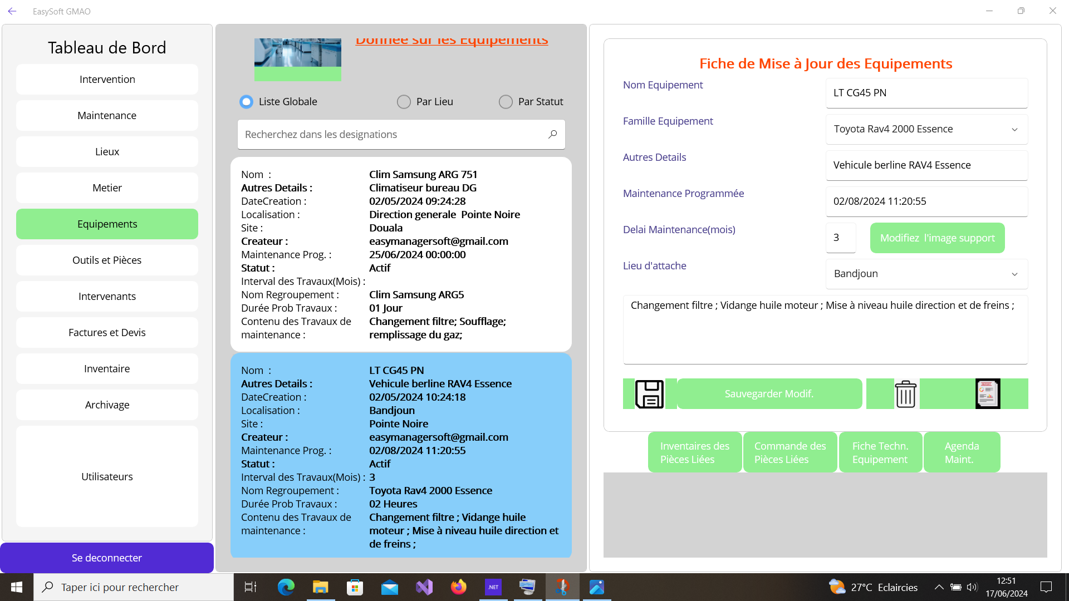Open Visual Studio from the taskbar
Image resolution: width=1069 pixels, height=601 pixels.
click(x=424, y=587)
